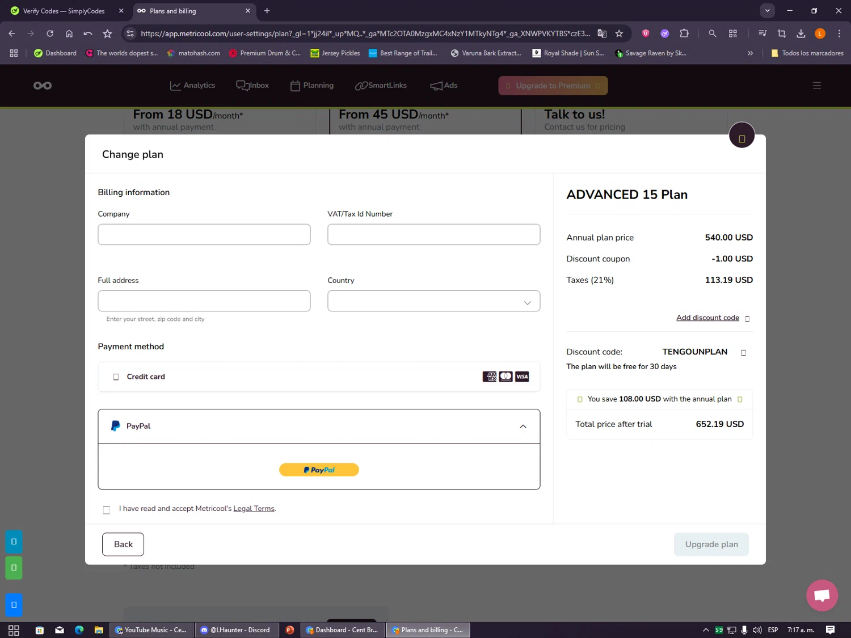This screenshot has width=851, height=638.
Task: Open the Ads menu item
Action: pos(444,86)
